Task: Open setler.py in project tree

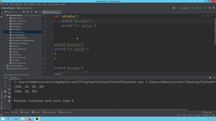Action: [x=15, y=52]
